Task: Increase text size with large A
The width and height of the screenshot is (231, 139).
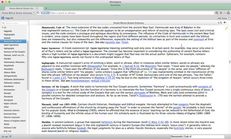Action: pos(221,23)
